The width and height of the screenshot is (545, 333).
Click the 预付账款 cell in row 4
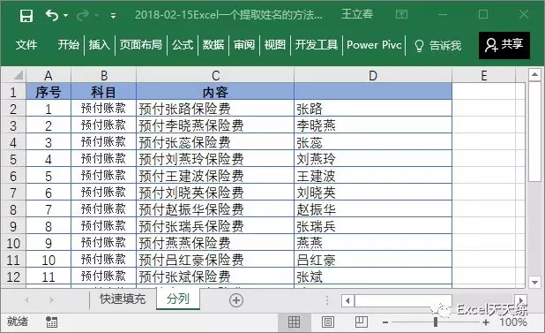pyautogui.click(x=103, y=142)
